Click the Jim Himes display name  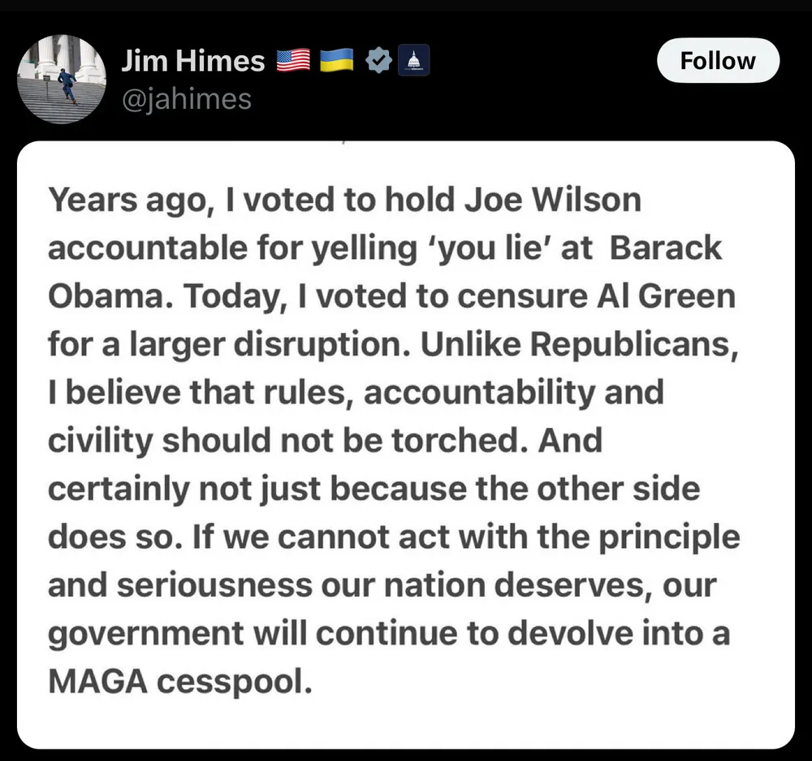[x=193, y=62]
